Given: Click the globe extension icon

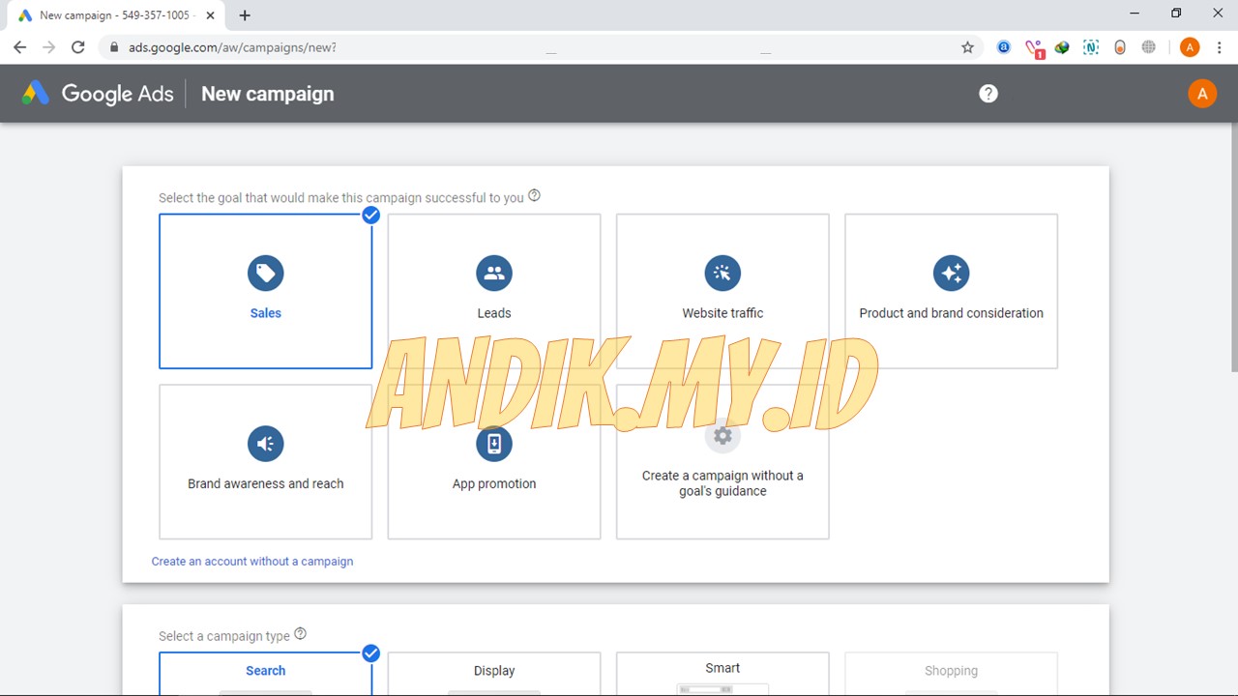Looking at the screenshot, I should 1149,46.
